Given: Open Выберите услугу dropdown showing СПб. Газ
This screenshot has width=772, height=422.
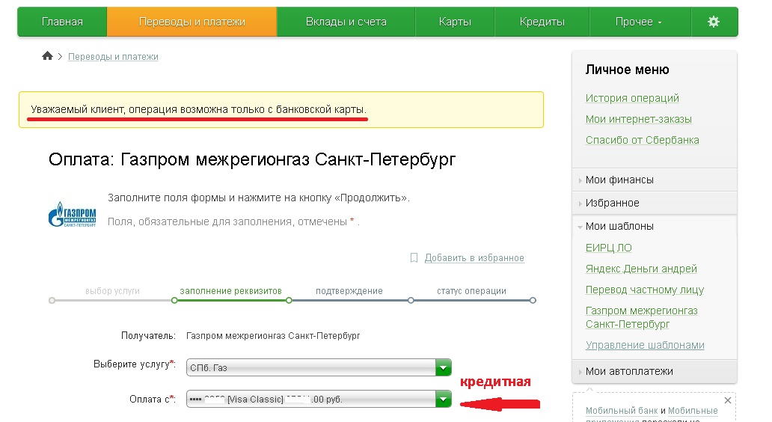Looking at the screenshot, I should tap(319, 368).
